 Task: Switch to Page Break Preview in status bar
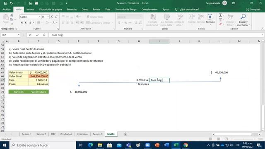(226, 139)
